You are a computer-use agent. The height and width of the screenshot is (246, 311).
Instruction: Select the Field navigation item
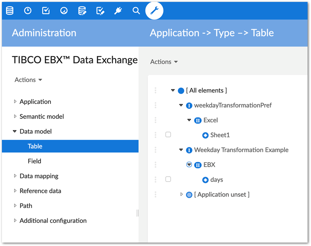[34, 161]
